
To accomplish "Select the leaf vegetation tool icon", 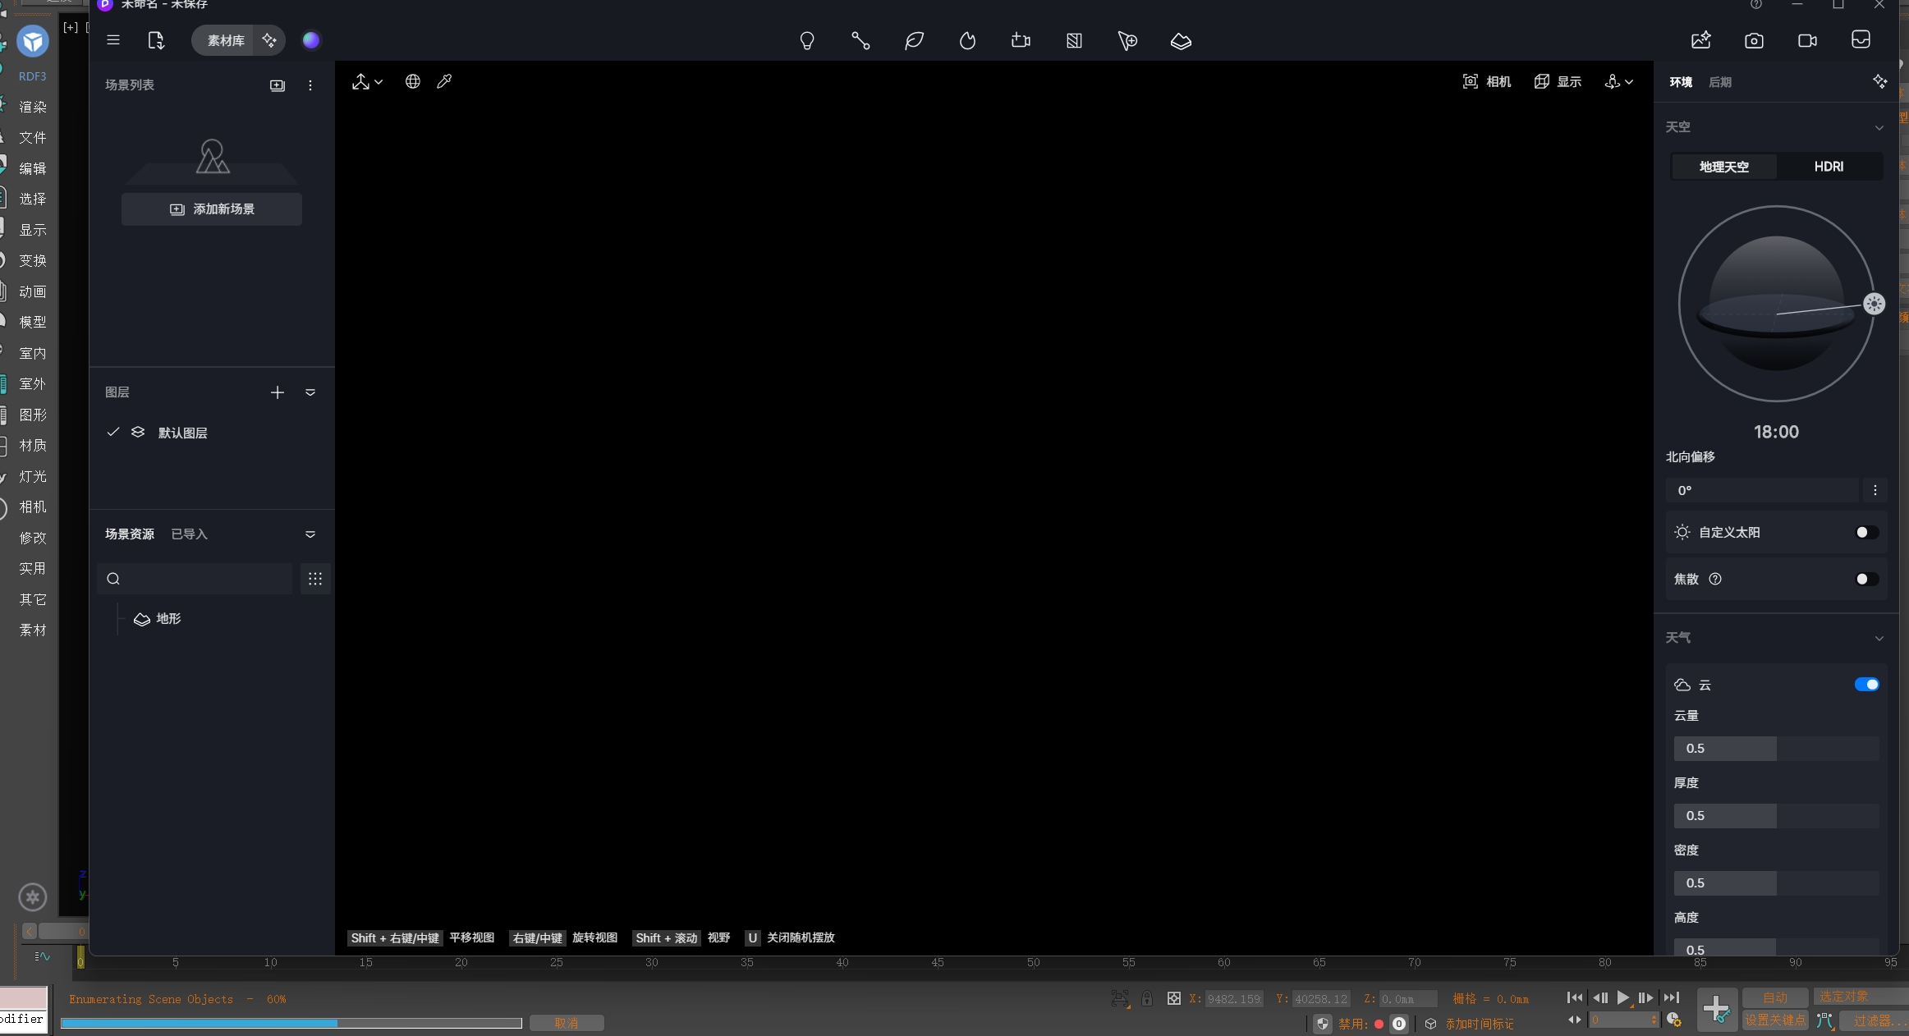I will 914,41.
